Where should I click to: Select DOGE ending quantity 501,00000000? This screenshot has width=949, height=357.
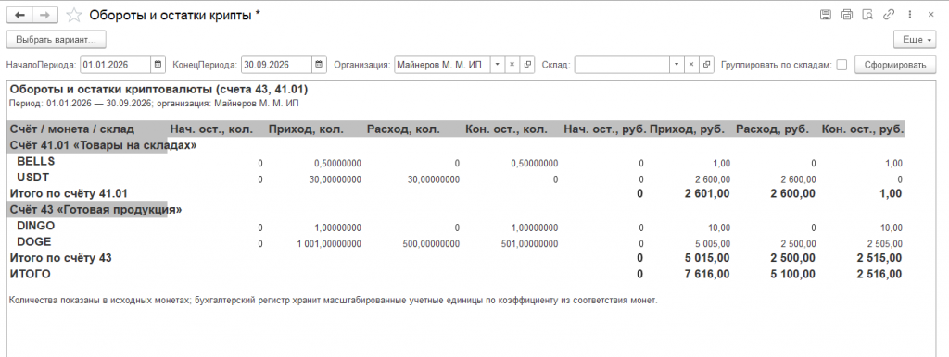click(x=529, y=244)
